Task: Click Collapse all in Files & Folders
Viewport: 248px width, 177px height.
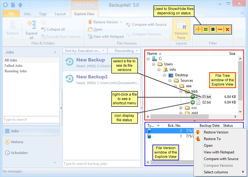Action: [x=53, y=29]
